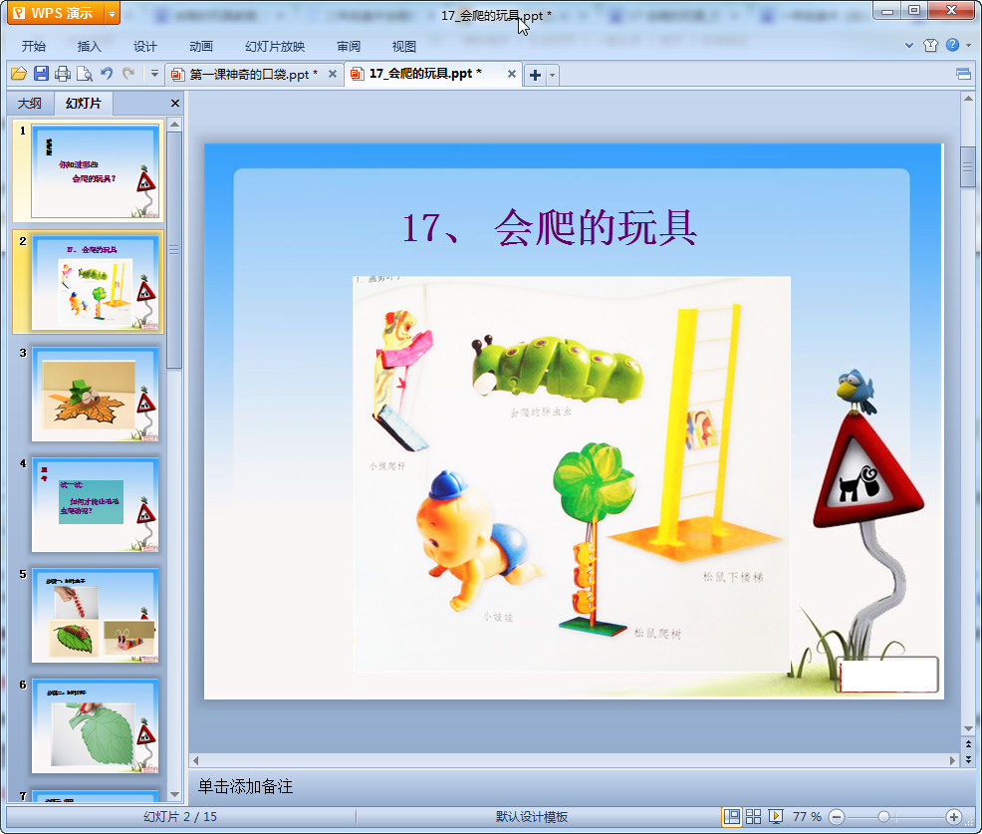Click the slide title 17、会爬的玩具

549,227
